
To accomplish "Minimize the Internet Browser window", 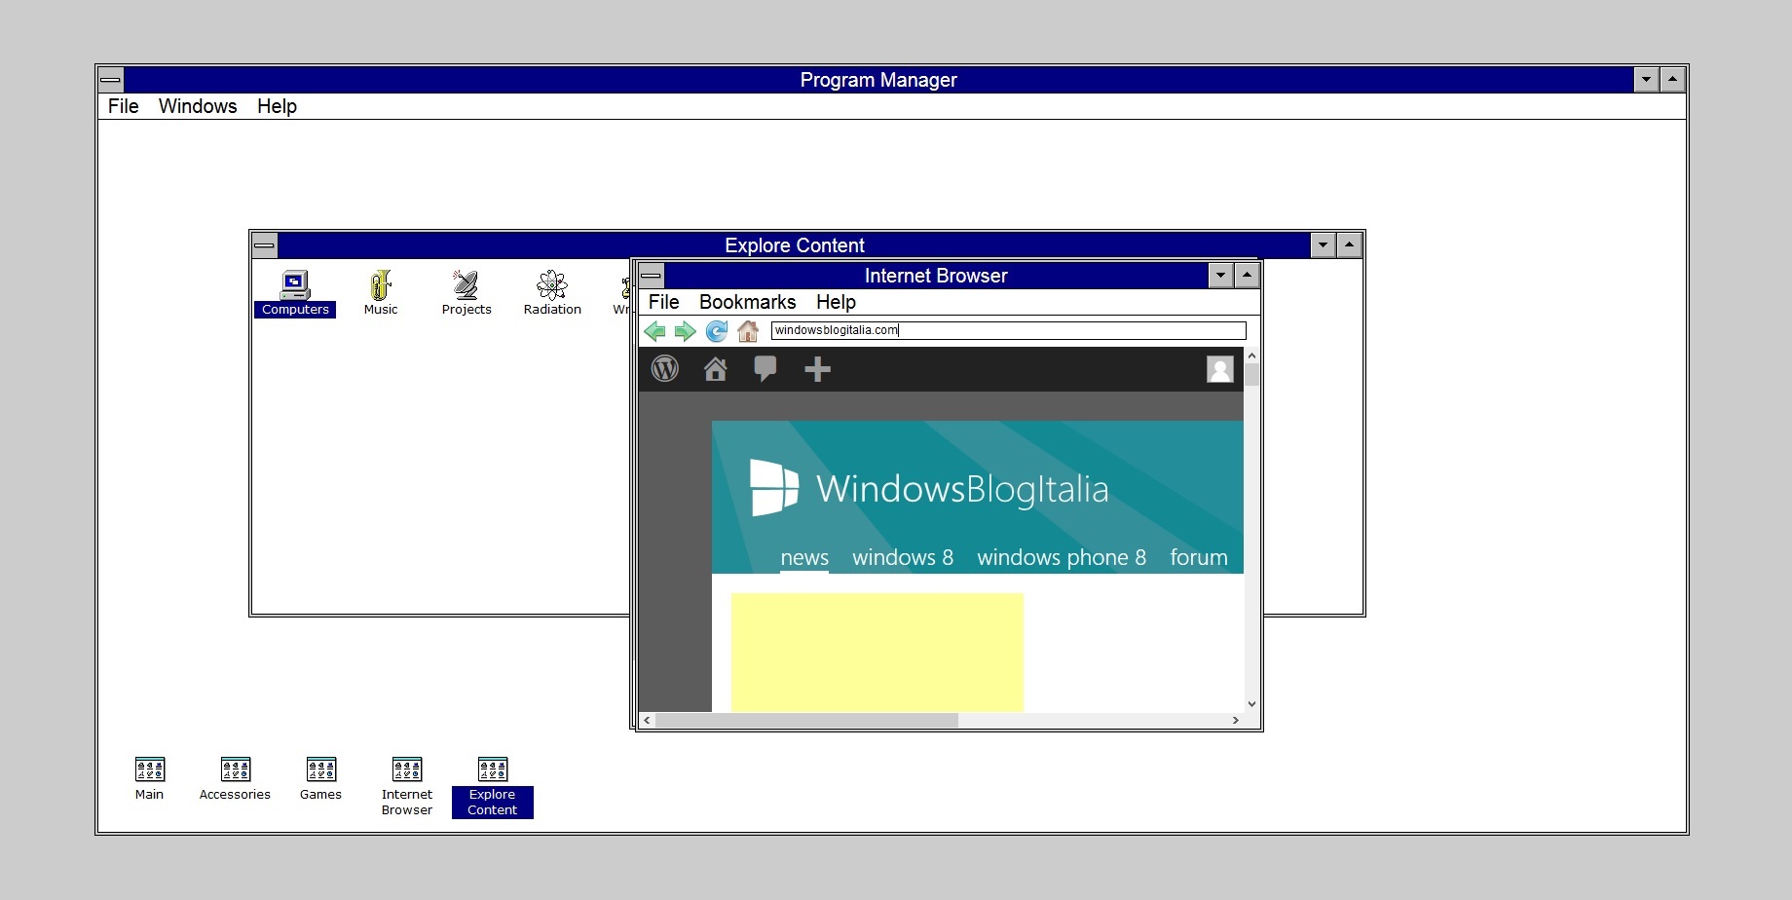I will click(x=1221, y=276).
